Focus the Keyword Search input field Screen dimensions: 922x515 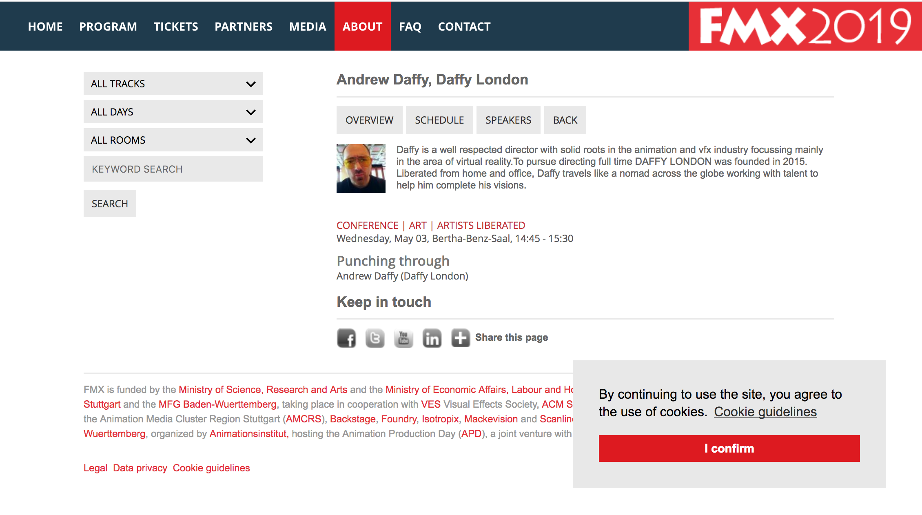tap(173, 169)
